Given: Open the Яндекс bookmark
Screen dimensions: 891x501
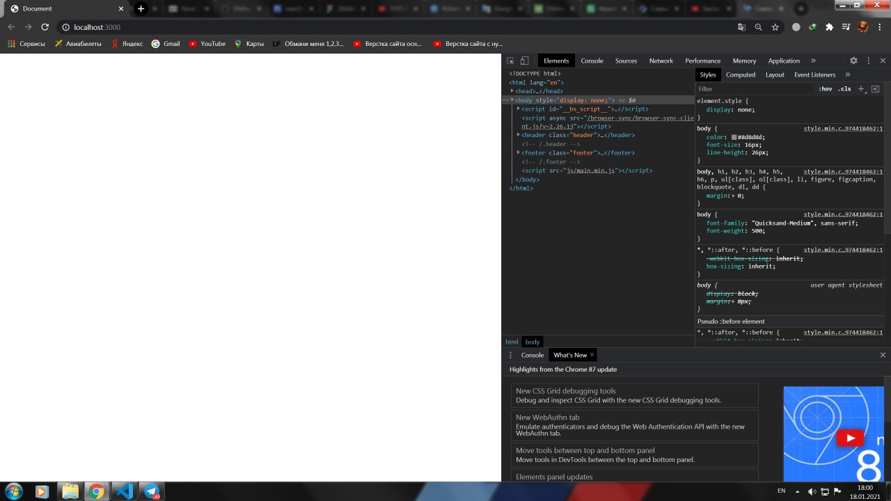Looking at the screenshot, I should (127, 43).
